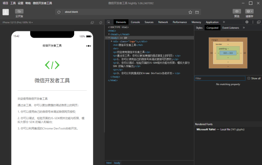Activate the element inspector picker icon

[108, 22]
